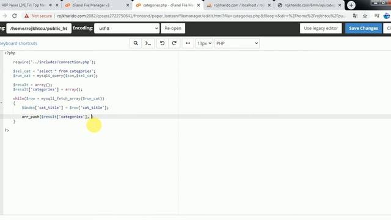Click the $sel_cat select query line
The width and height of the screenshot is (391, 220).
(x=54, y=71)
